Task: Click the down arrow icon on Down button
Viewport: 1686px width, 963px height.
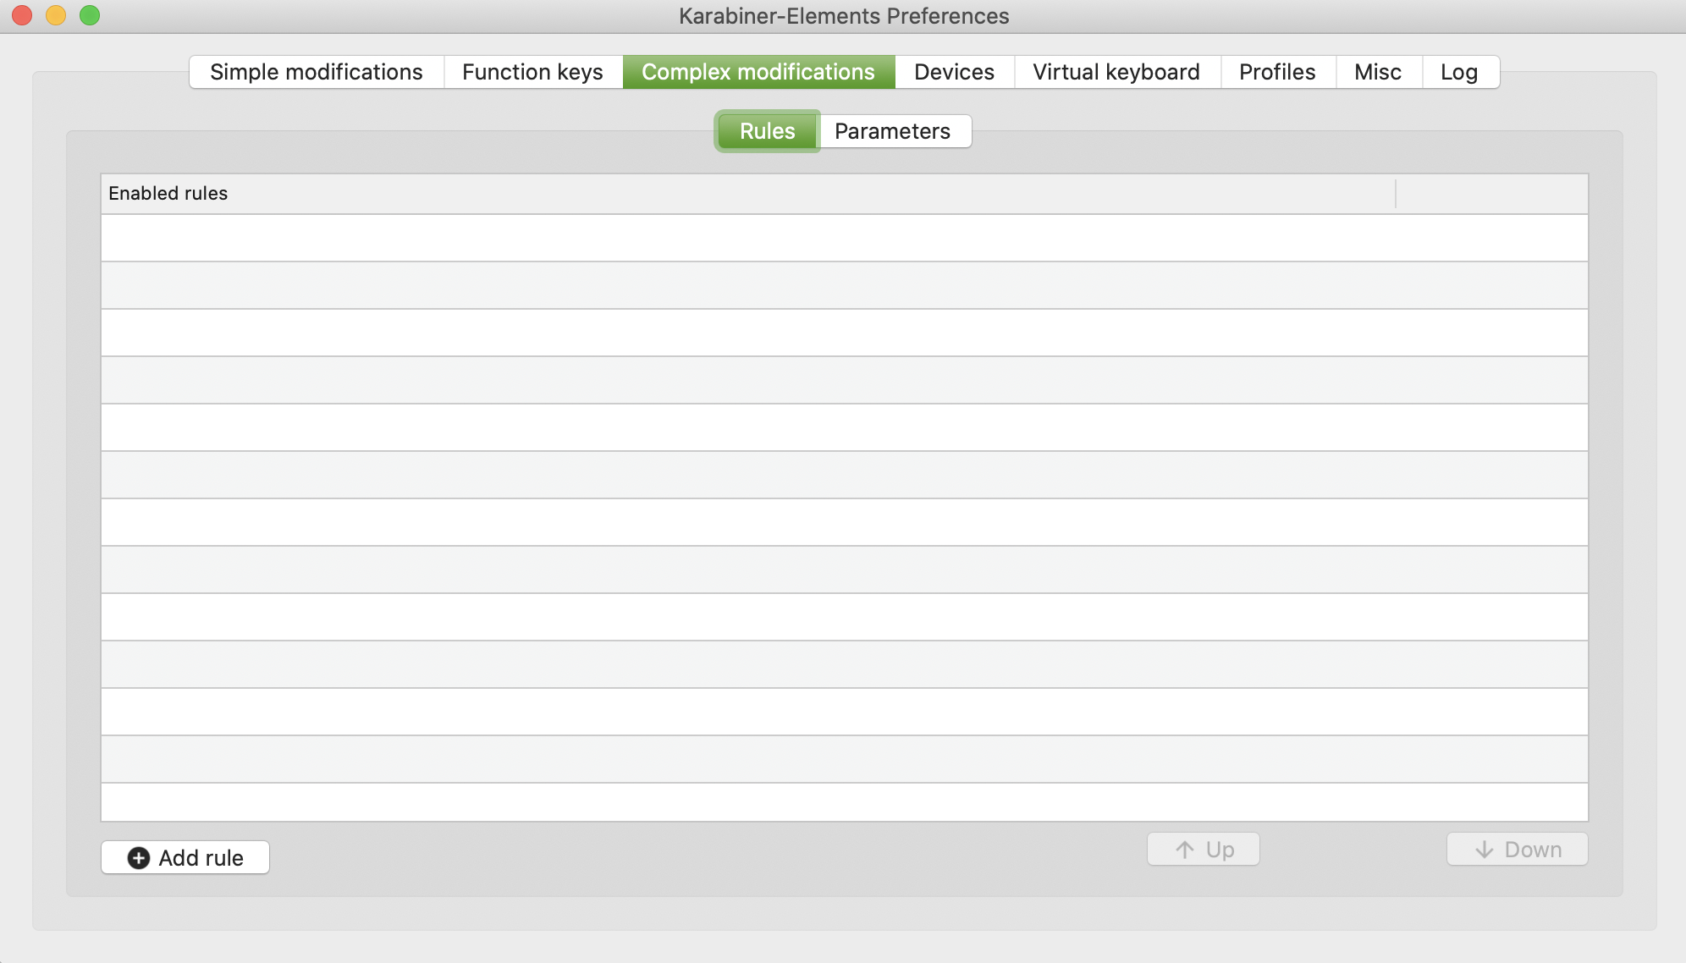Action: [x=1484, y=849]
